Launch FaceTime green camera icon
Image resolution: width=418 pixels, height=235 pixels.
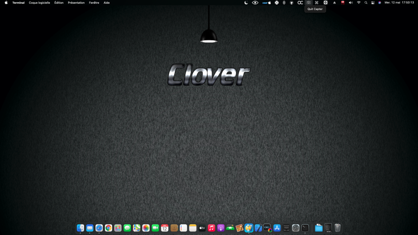click(x=155, y=228)
